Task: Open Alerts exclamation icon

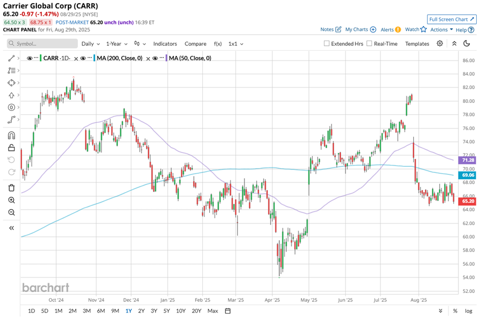Action: (x=398, y=29)
